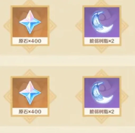135x133 pixels.
Task: Click the Fragile Resin moon icon in top row
Action: pyautogui.click(x=102, y=22)
